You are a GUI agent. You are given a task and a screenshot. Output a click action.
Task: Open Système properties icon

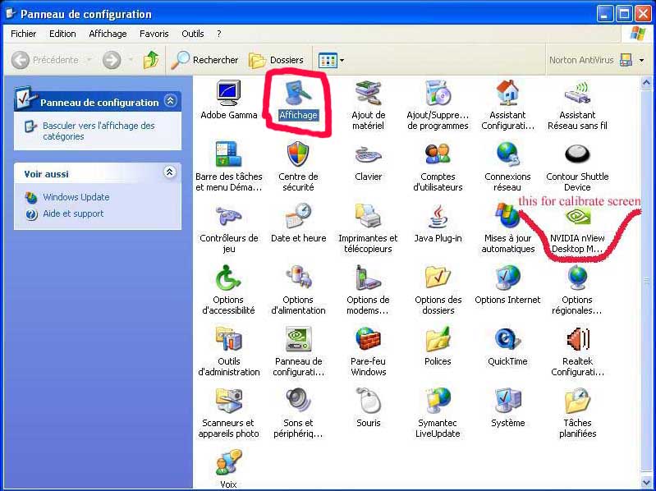pyautogui.click(x=507, y=408)
